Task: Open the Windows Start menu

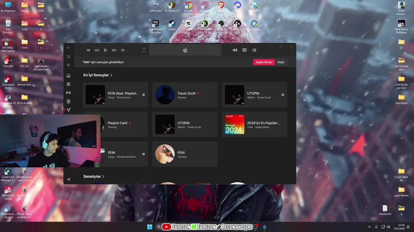Action: pos(150,227)
